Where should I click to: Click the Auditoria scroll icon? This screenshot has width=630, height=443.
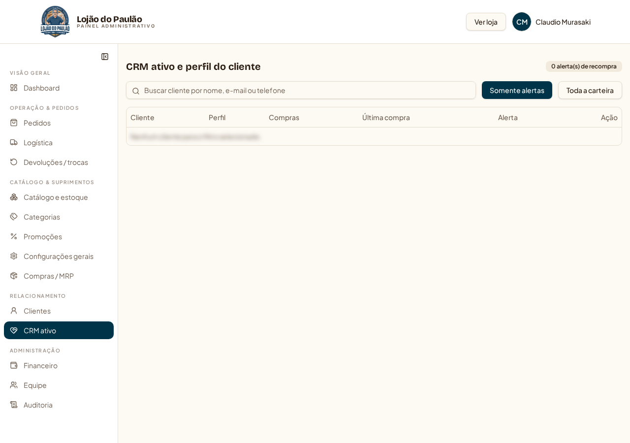click(x=14, y=405)
